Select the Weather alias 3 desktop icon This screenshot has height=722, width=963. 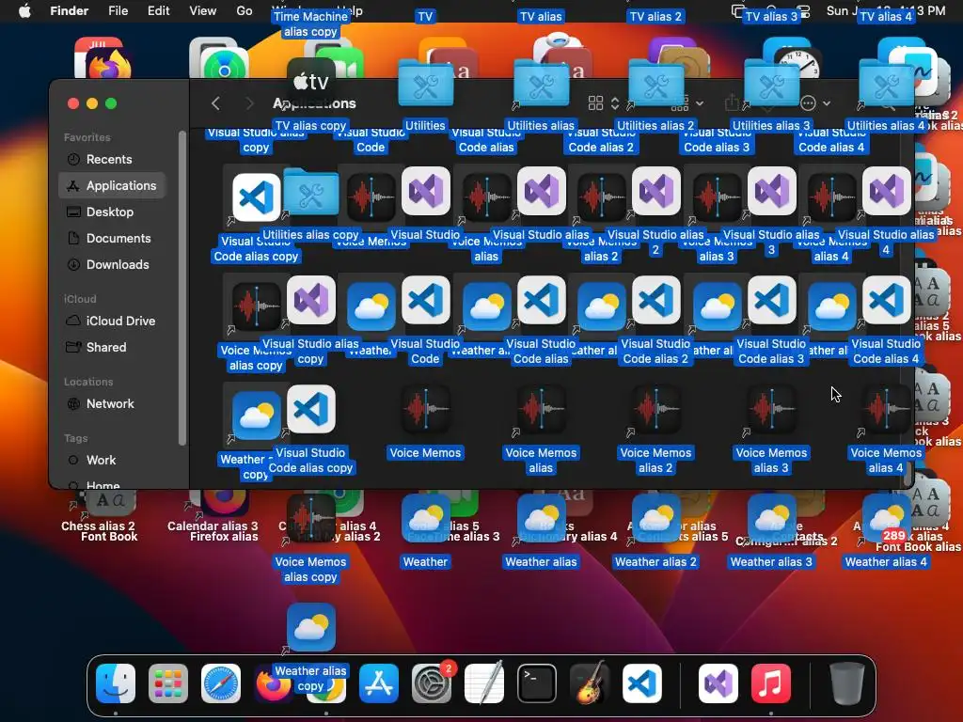click(771, 518)
